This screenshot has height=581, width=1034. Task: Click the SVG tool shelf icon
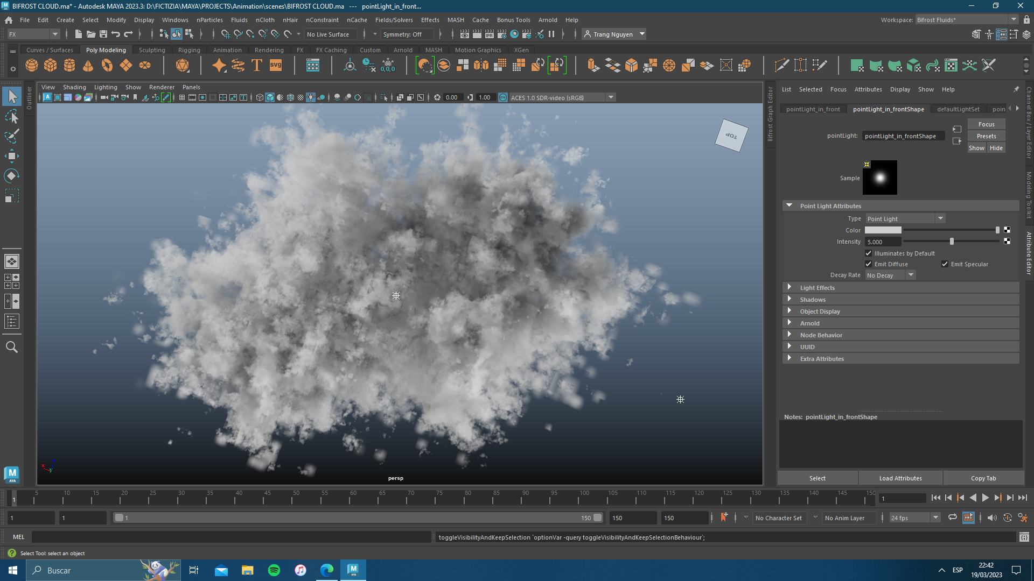276,66
